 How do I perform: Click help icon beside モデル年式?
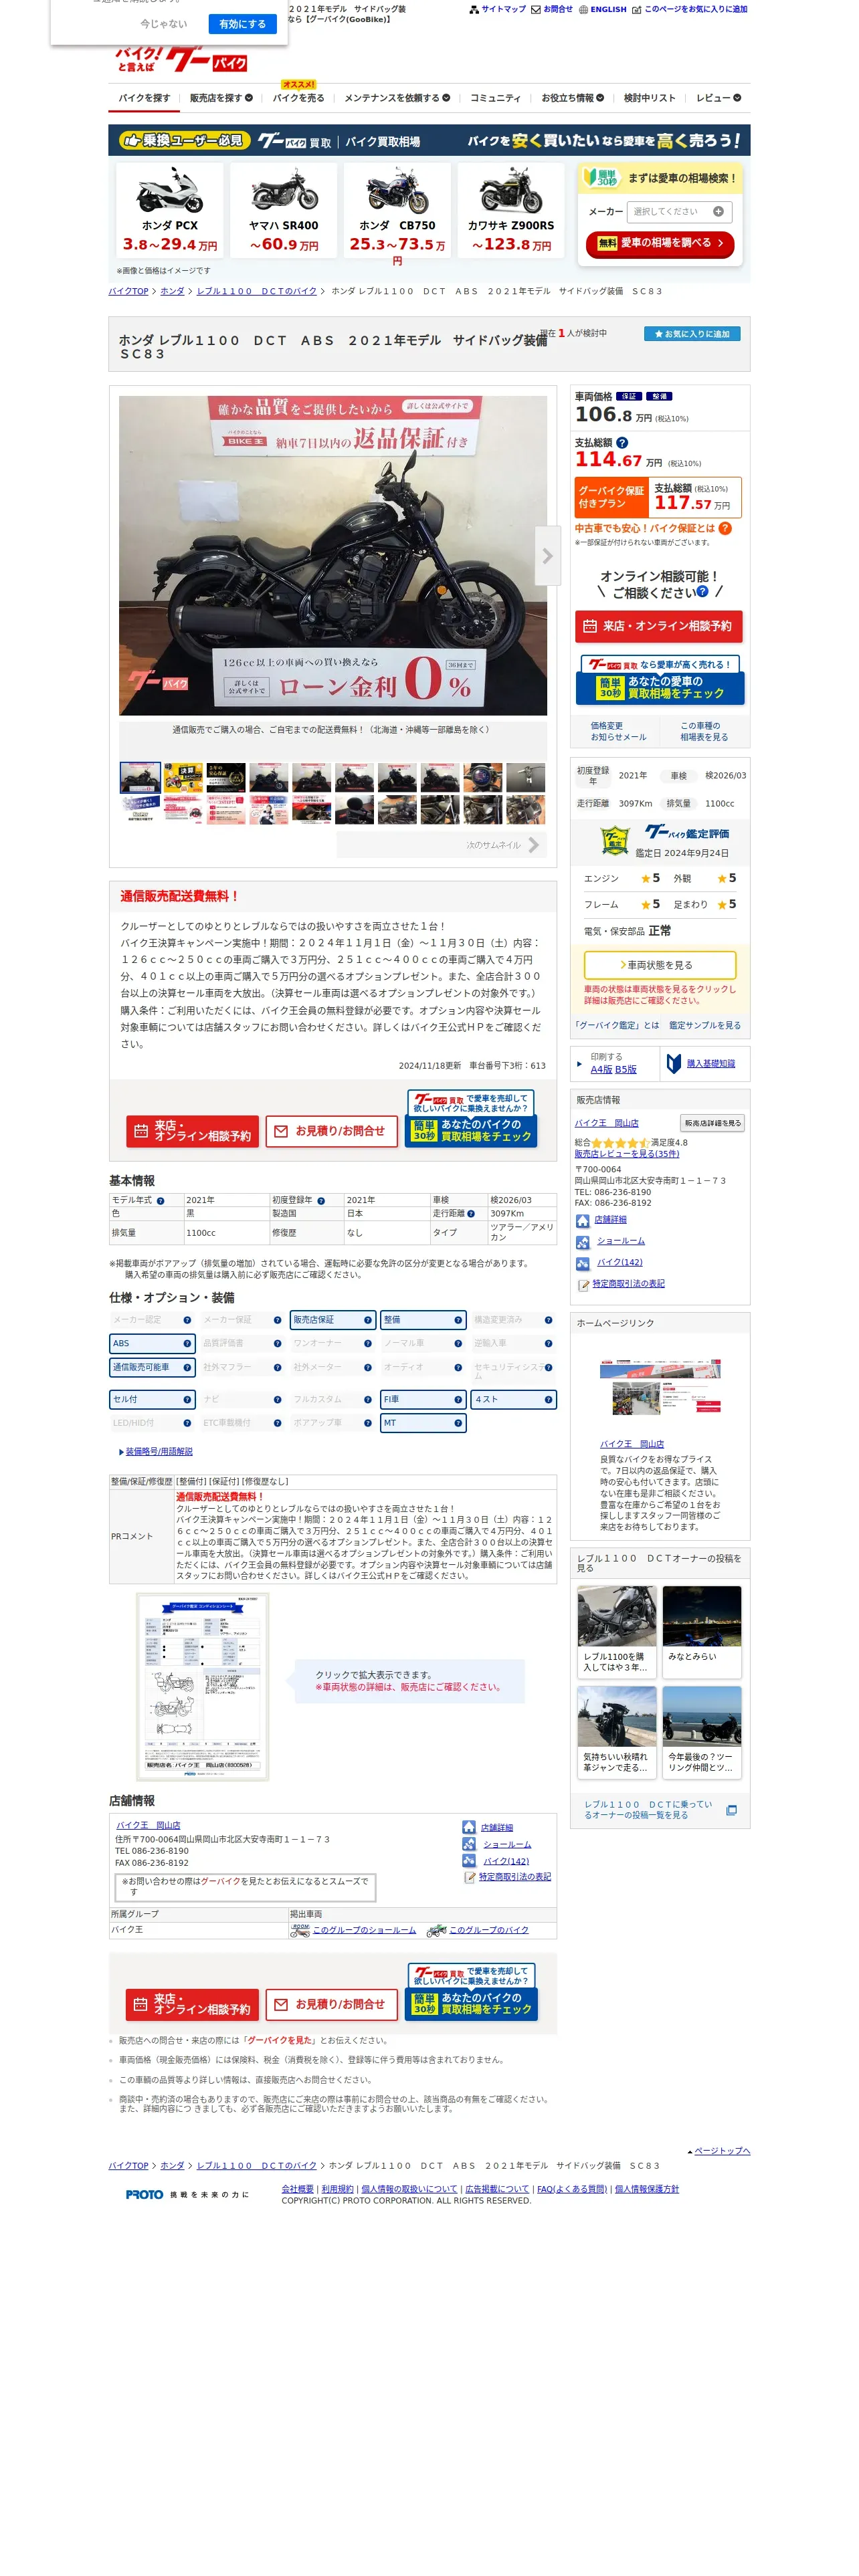160,1201
